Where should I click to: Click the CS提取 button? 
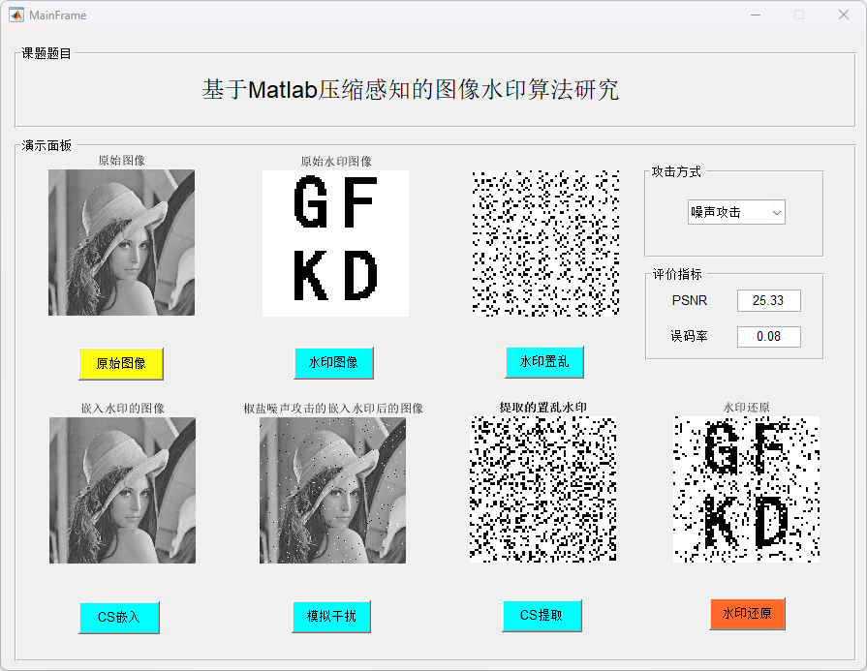(542, 615)
